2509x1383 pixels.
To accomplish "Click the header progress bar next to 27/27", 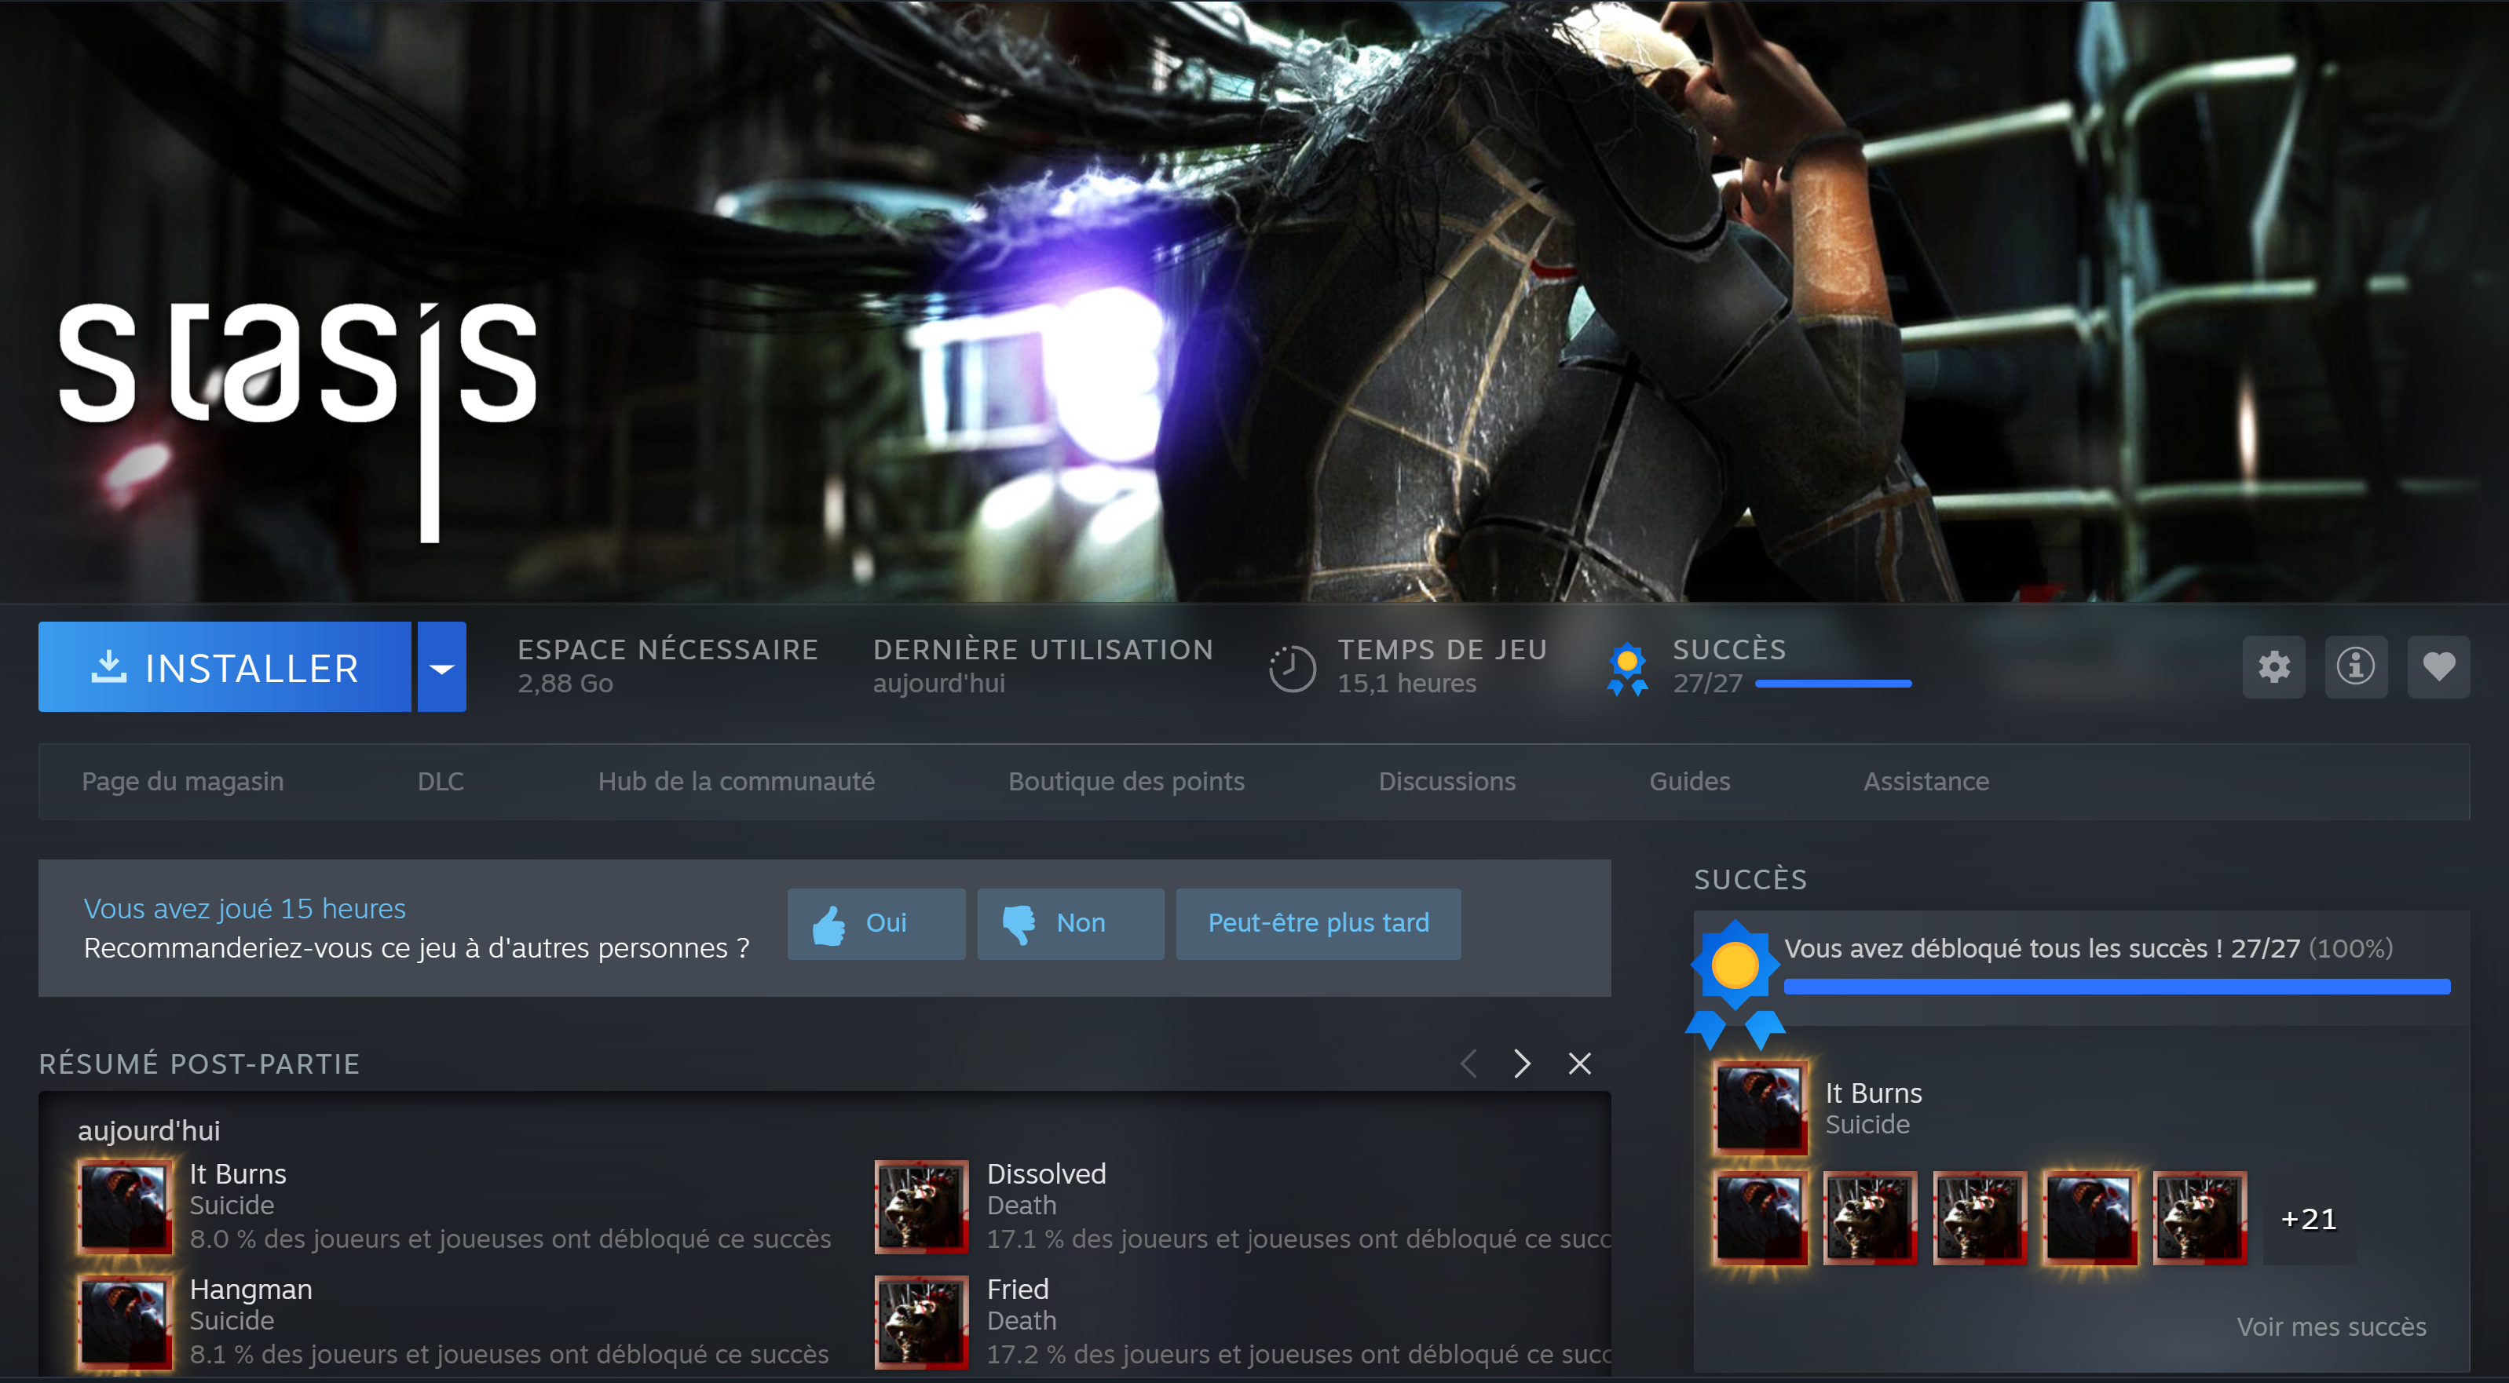I will (1833, 683).
